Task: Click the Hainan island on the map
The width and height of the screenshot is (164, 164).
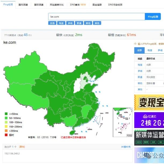Action: [x=72, y=133]
